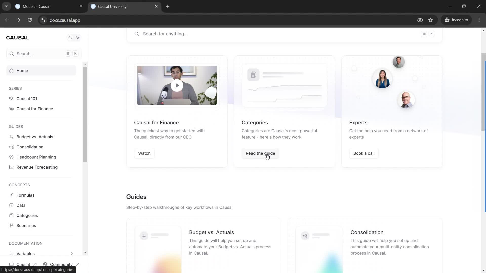Image resolution: width=486 pixels, height=273 pixels.
Task: Click the Watch button
Action: pos(144,153)
